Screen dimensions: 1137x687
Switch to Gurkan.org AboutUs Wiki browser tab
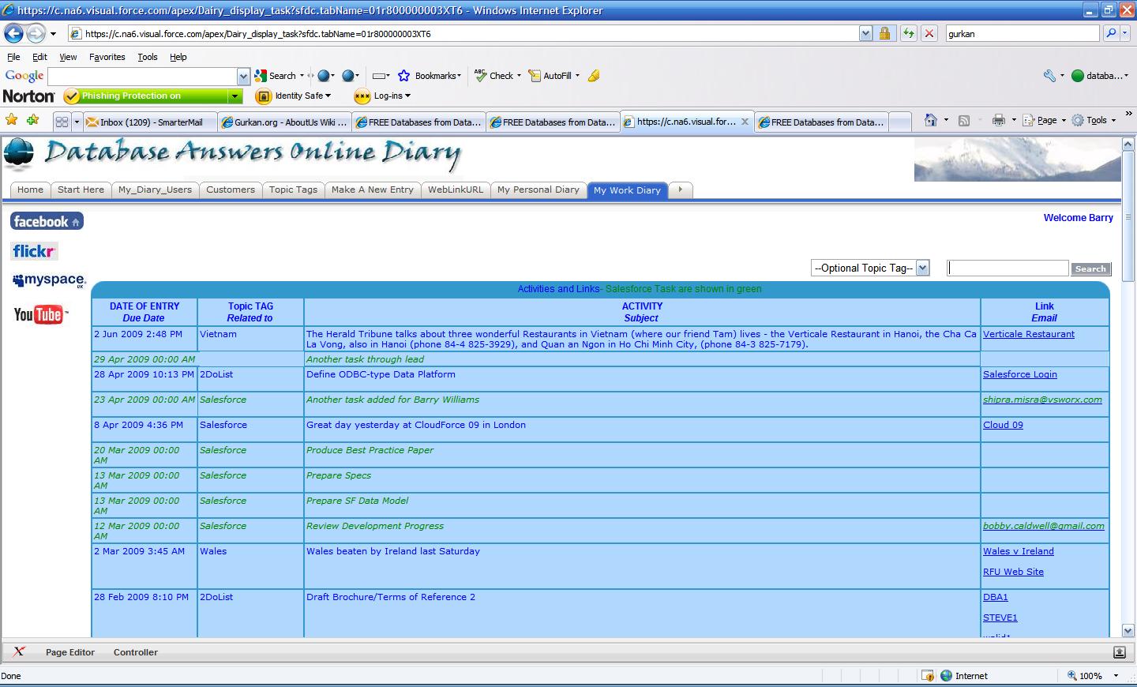[x=284, y=122]
